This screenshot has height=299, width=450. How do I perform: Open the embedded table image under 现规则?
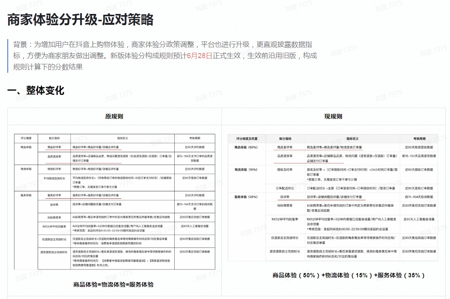pos(333,198)
